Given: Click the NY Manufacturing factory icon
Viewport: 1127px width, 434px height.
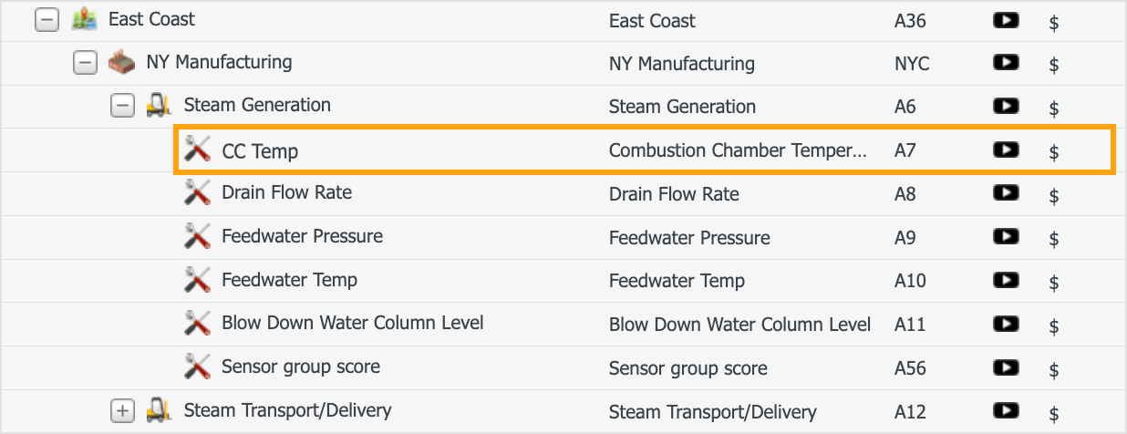Looking at the screenshot, I should pos(122,63).
